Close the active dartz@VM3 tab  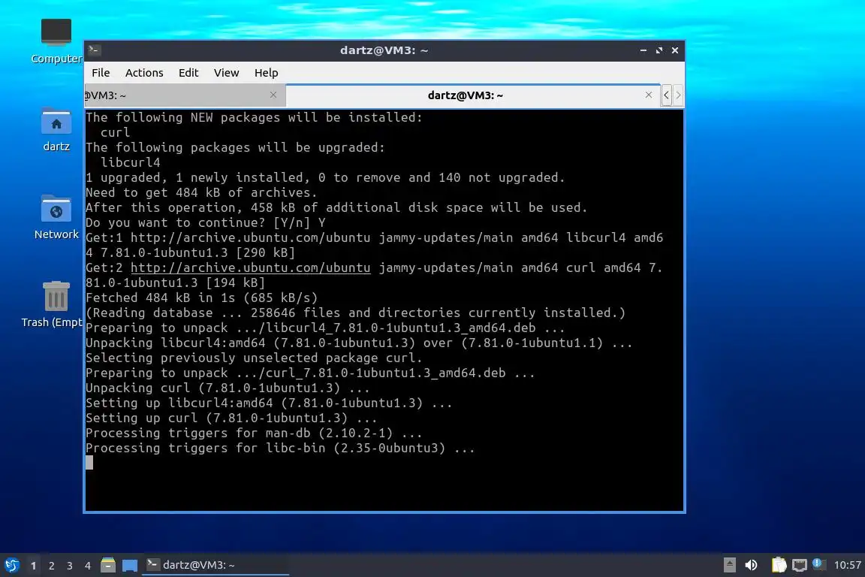tap(649, 95)
